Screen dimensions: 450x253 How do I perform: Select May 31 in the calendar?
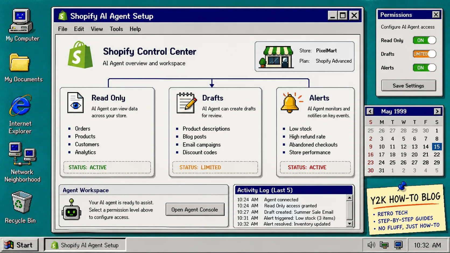coord(382,170)
